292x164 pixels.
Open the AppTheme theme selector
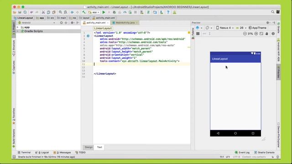(257, 28)
